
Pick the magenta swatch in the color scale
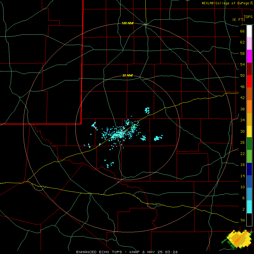(249, 56)
